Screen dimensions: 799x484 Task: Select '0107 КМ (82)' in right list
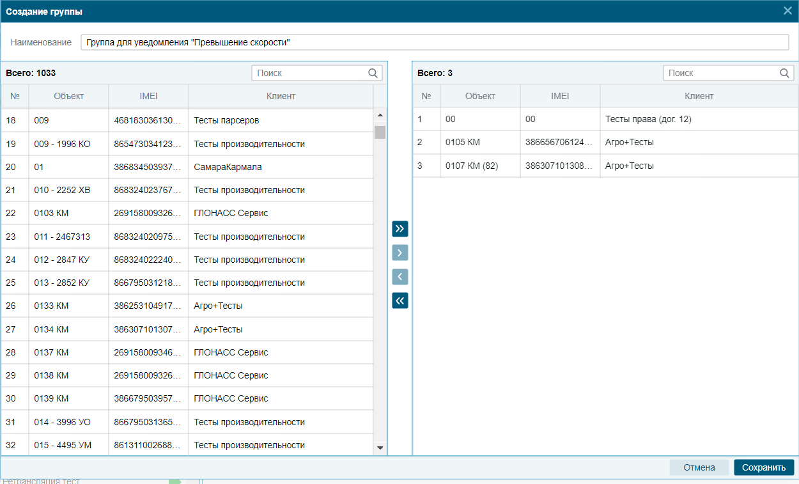[x=605, y=166]
